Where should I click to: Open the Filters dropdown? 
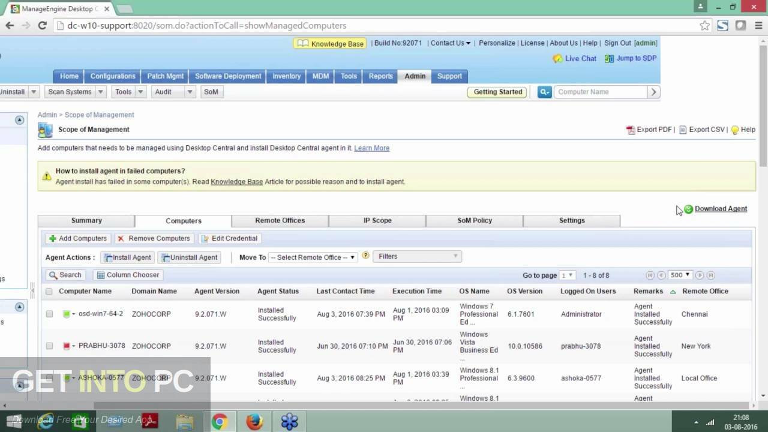tap(417, 256)
